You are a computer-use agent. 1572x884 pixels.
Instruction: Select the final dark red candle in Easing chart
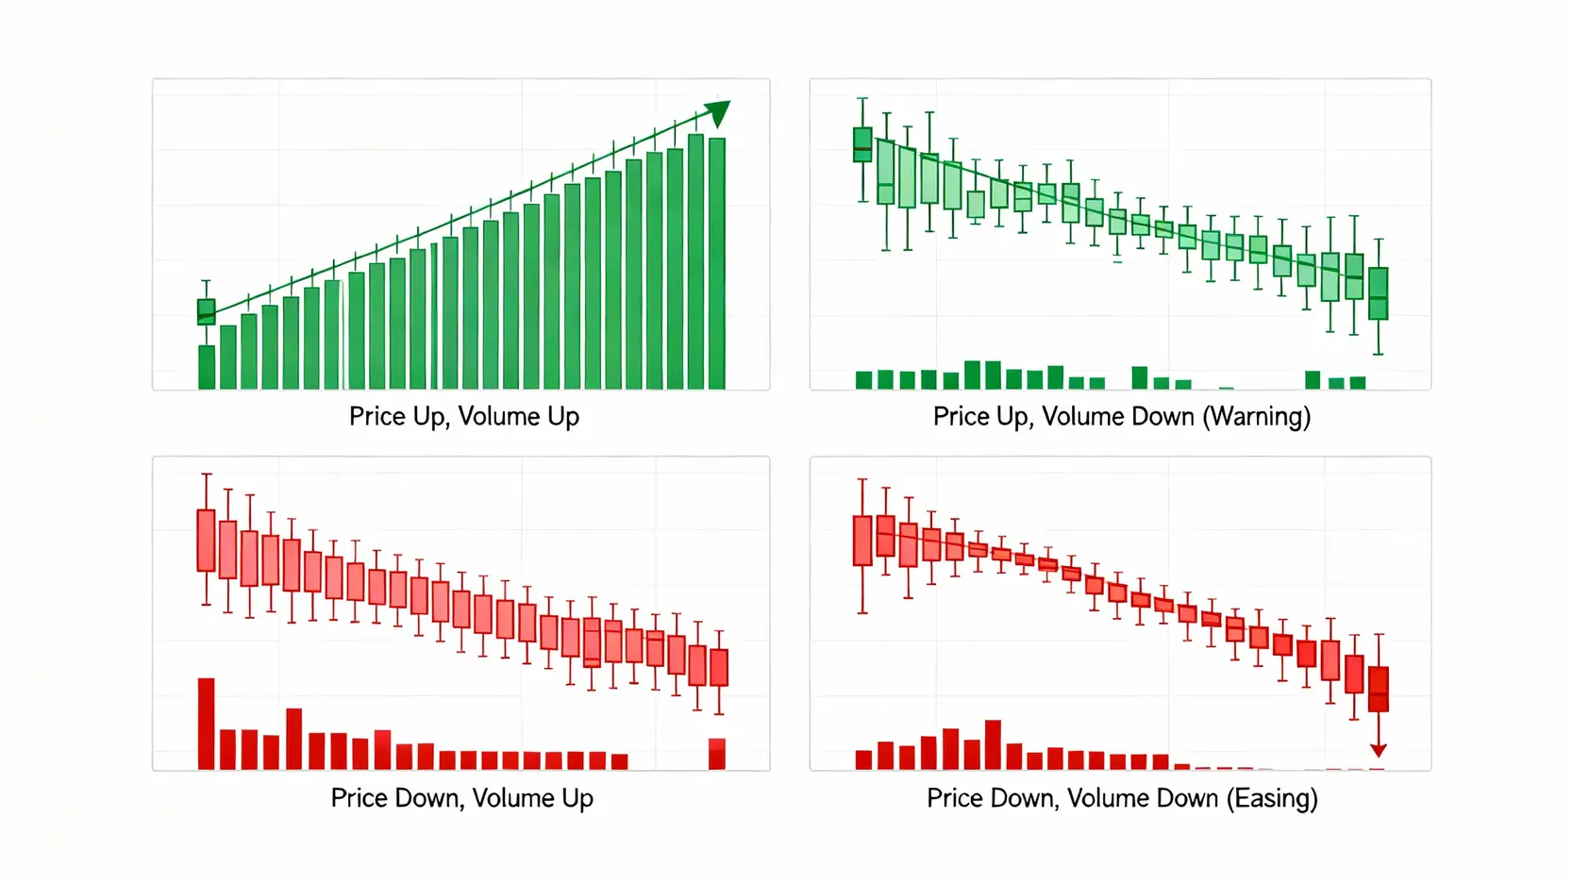coord(1379,689)
